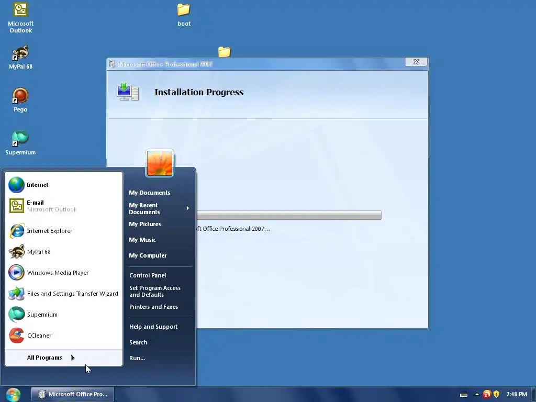Close the Office 2007 installer window
Image resolution: width=536 pixels, height=402 pixels.
click(416, 62)
